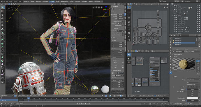
Task: Click the pan hand gizmo in 3D viewport
Action: [99, 8]
